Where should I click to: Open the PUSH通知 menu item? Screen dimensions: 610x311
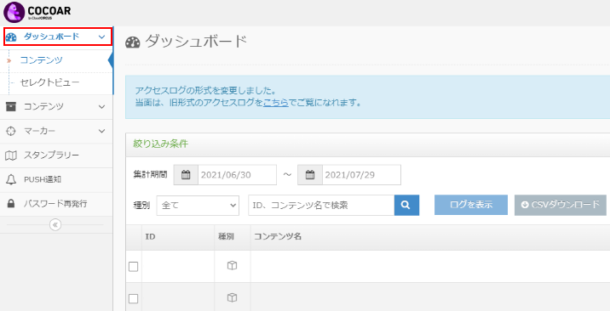[56, 179]
